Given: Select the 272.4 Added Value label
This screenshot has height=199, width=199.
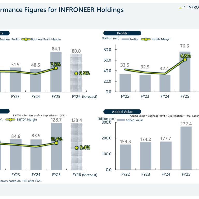Looking at the screenshot, I should [186, 124].
